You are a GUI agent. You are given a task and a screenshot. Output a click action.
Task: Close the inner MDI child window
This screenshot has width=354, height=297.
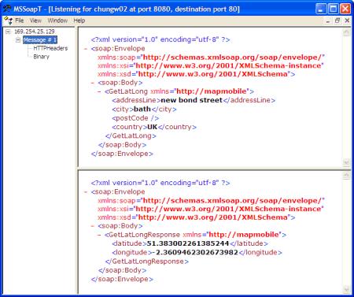pos(347,20)
